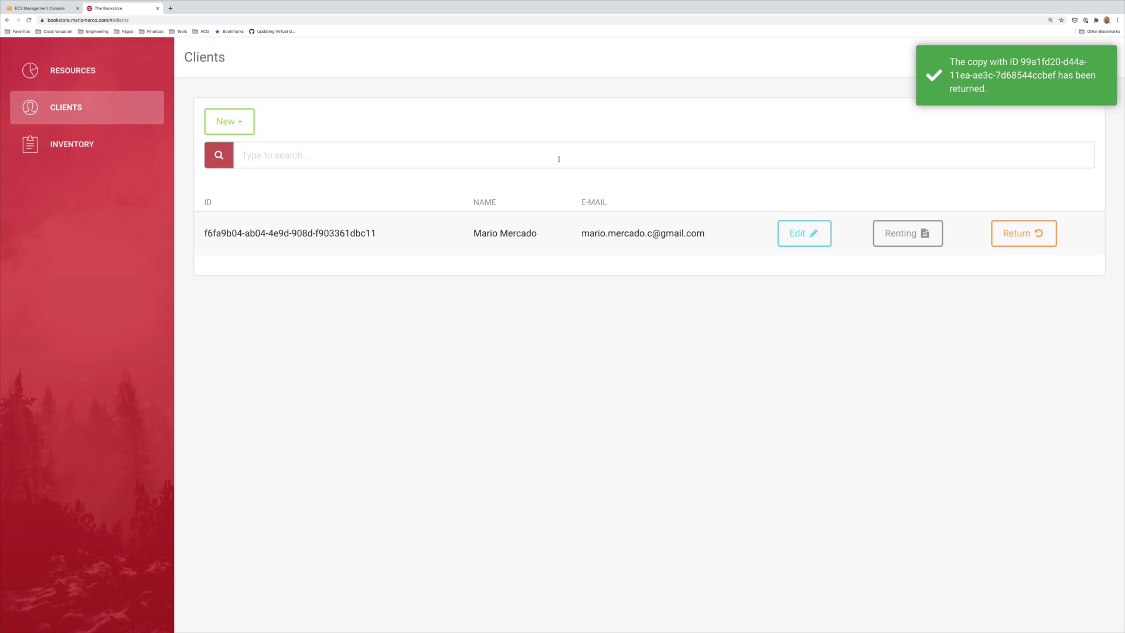The width and height of the screenshot is (1125, 633).
Task: Go to Resources in sidebar
Action: [73, 70]
